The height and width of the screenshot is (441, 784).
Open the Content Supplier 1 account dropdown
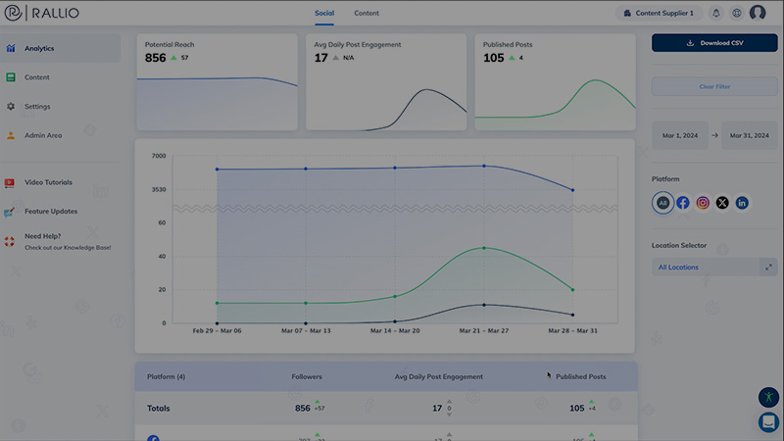click(x=659, y=13)
